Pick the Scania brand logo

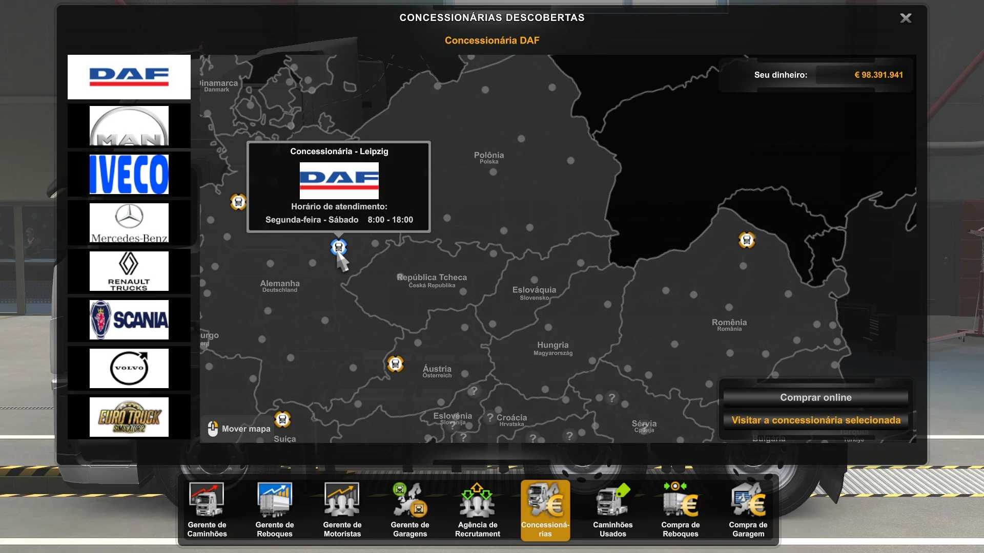(129, 320)
